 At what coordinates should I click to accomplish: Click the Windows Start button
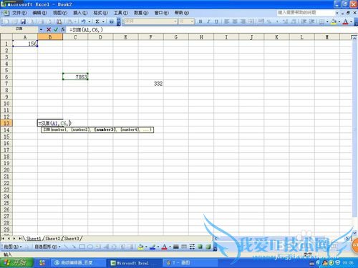click(16, 263)
